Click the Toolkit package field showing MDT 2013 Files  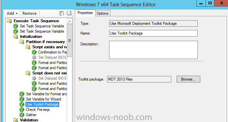(139, 79)
